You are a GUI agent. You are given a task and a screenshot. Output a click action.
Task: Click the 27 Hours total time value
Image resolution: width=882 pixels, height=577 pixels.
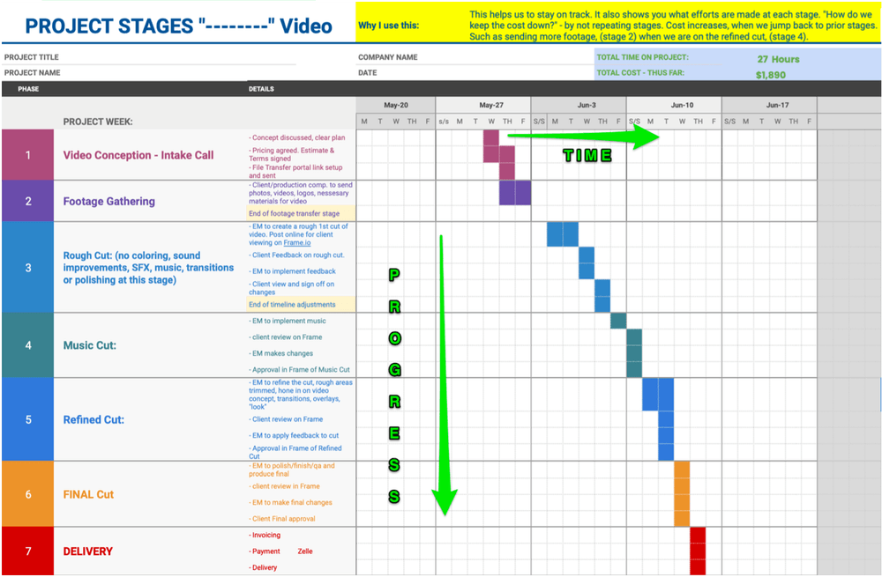coord(778,59)
